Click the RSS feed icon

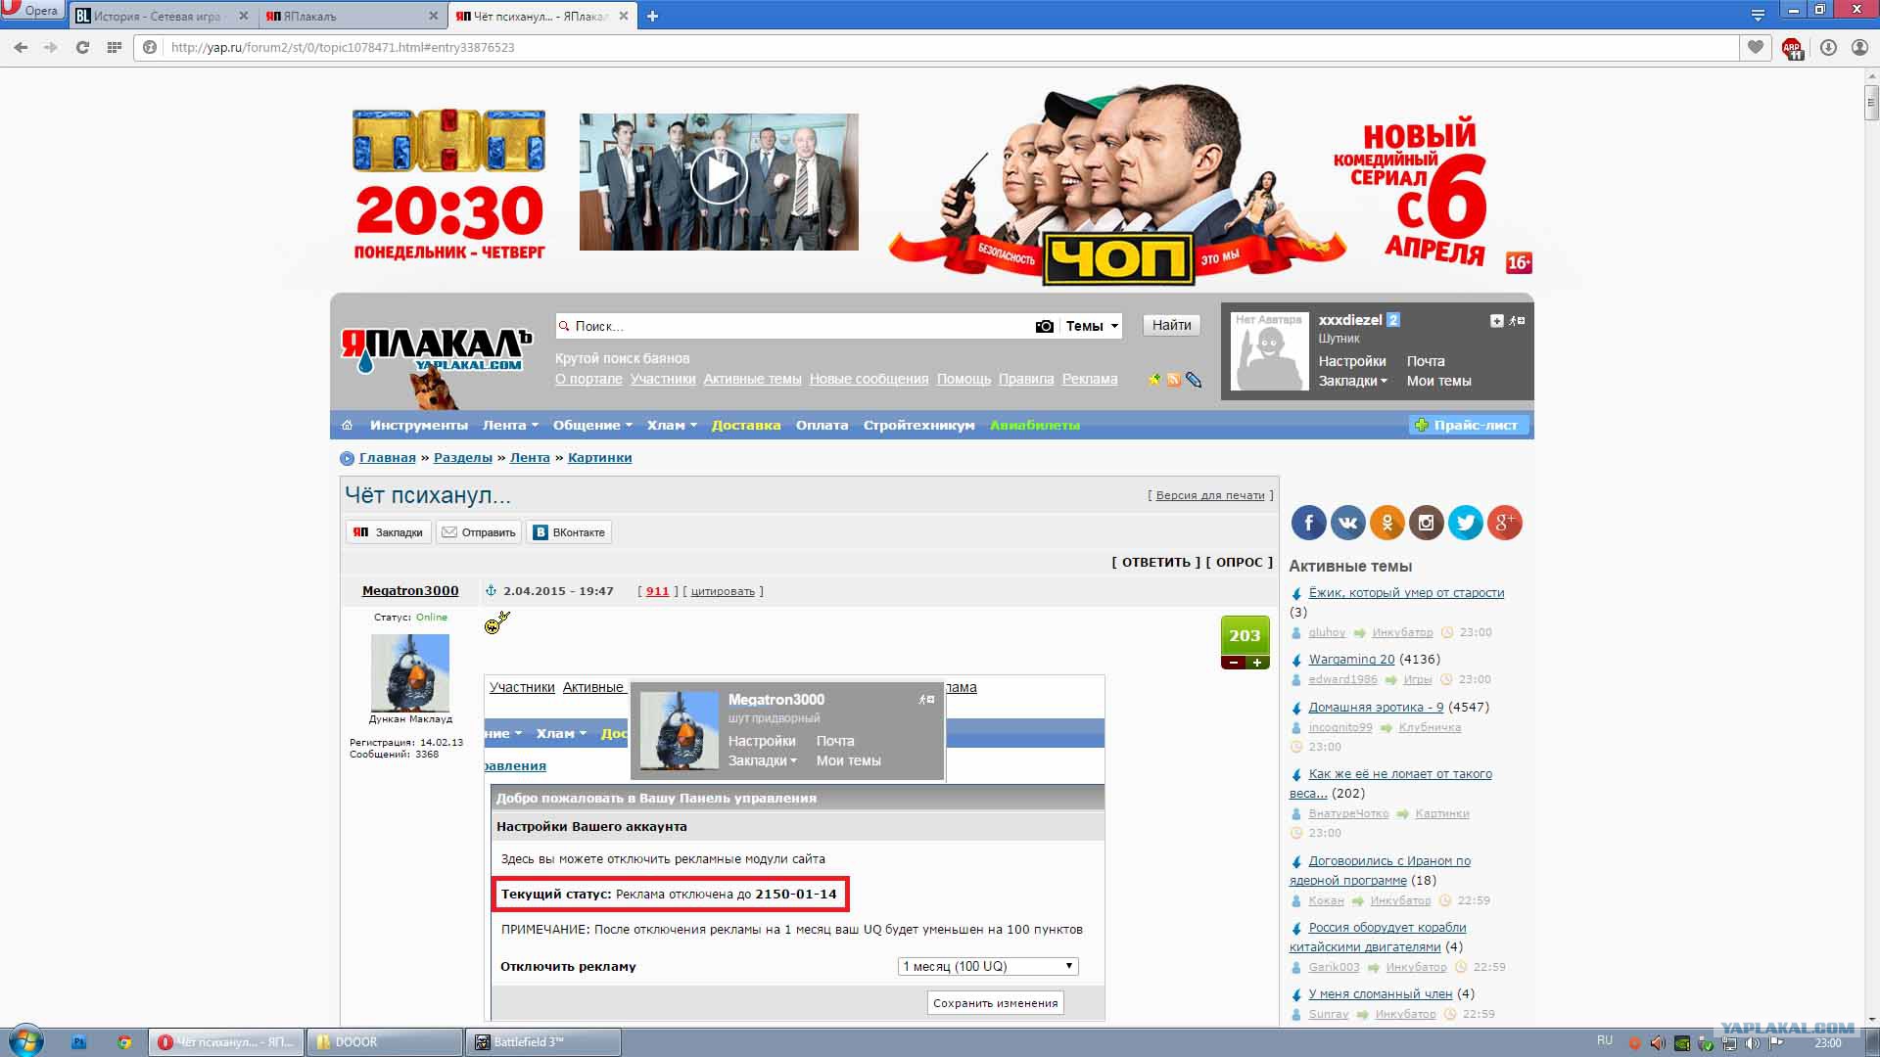point(1174,380)
